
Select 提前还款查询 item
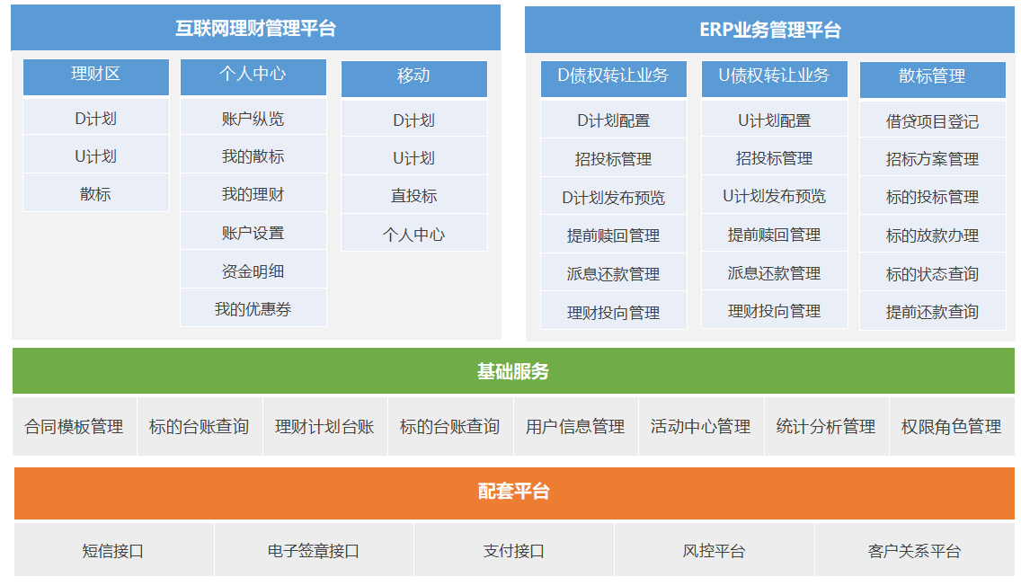(932, 312)
